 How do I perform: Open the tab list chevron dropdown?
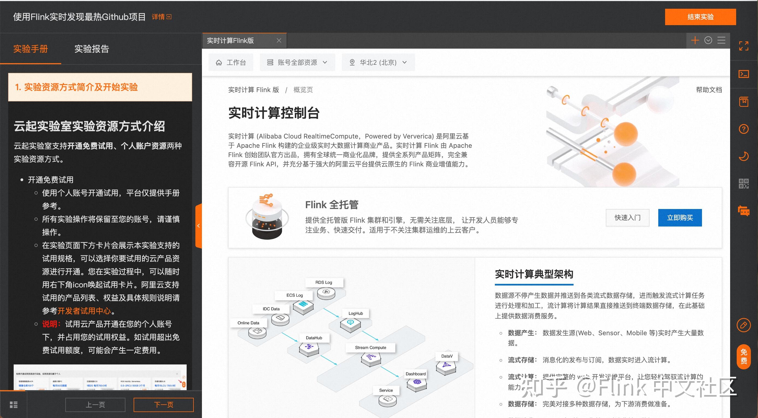coord(708,40)
